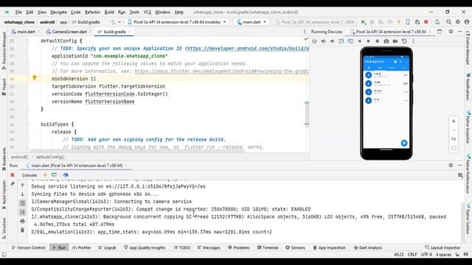Open Version Control tool window
Viewport: 472px width, 265px height.
click(29, 247)
